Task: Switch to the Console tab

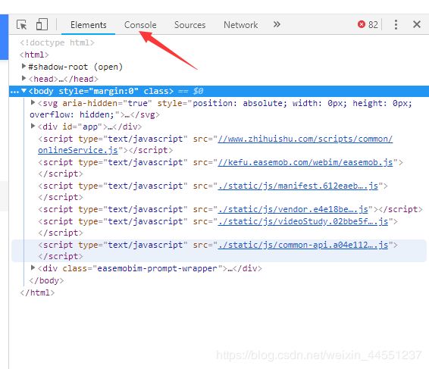Action: (x=140, y=25)
